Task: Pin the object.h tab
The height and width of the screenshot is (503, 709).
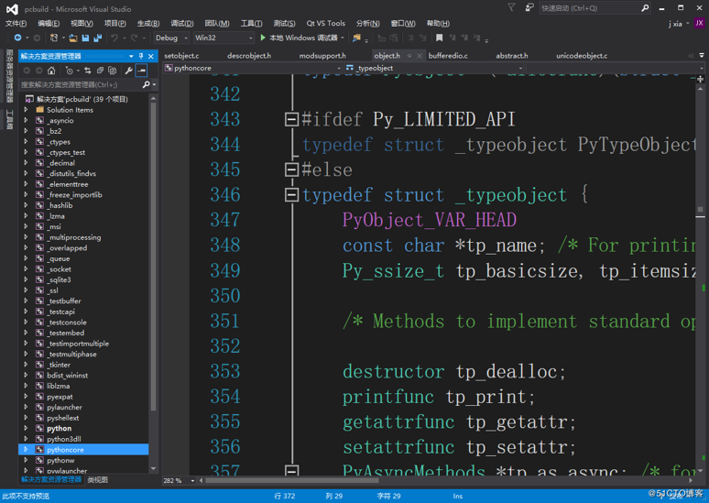Action: pyautogui.click(x=409, y=56)
